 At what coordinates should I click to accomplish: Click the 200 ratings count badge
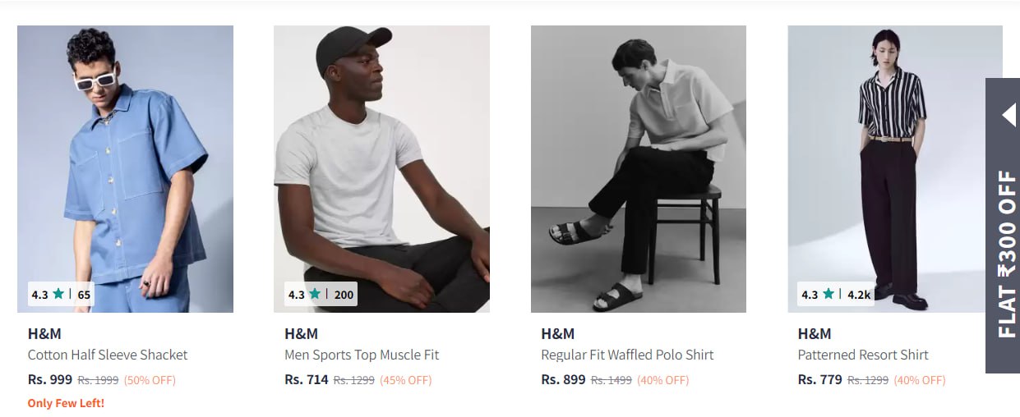point(344,294)
